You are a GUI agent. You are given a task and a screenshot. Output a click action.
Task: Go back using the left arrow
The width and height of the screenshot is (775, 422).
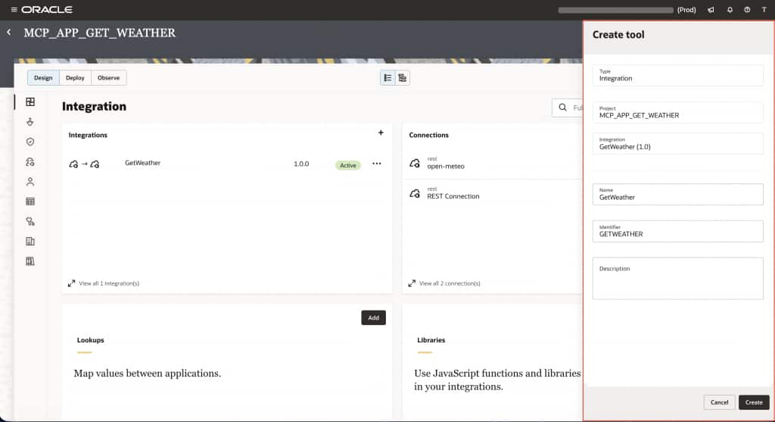(9, 32)
